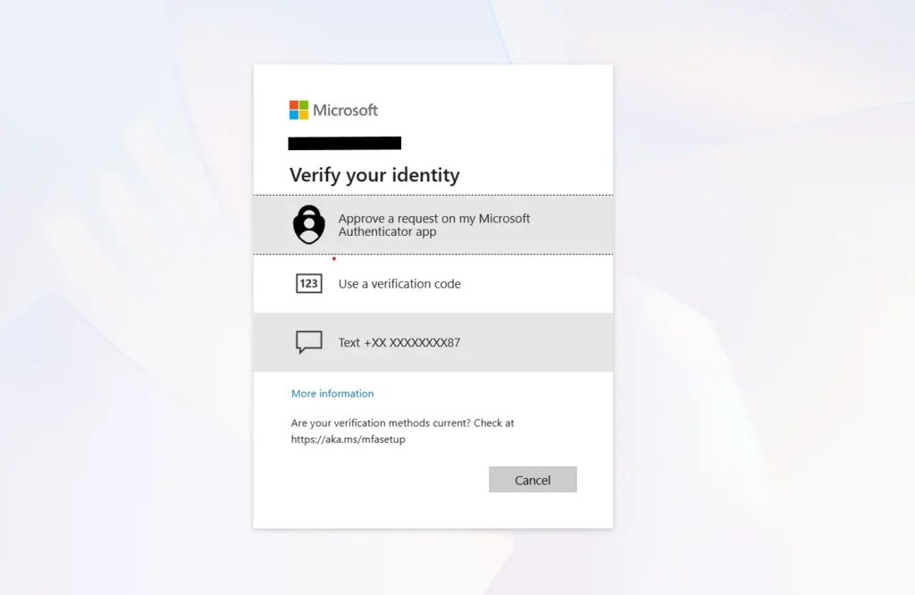Image resolution: width=915 pixels, height=595 pixels.
Task: Choose the Use a verification code option
Action: point(433,283)
